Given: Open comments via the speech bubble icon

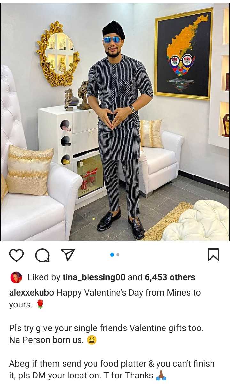Looking at the screenshot, I should point(42,255).
